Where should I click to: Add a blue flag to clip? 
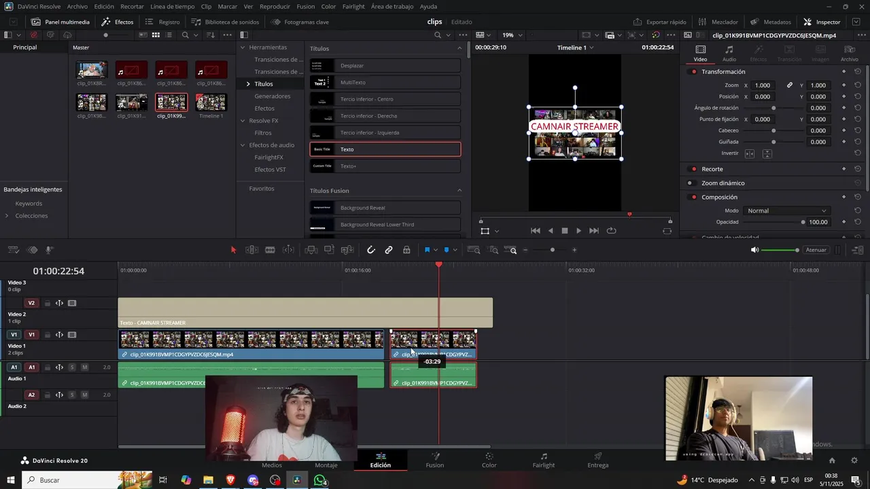(x=427, y=250)
